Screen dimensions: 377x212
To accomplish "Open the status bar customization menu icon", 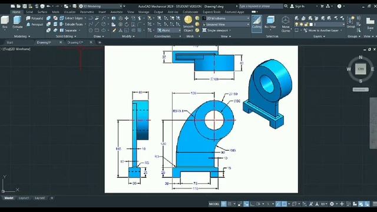I will 375,204.
